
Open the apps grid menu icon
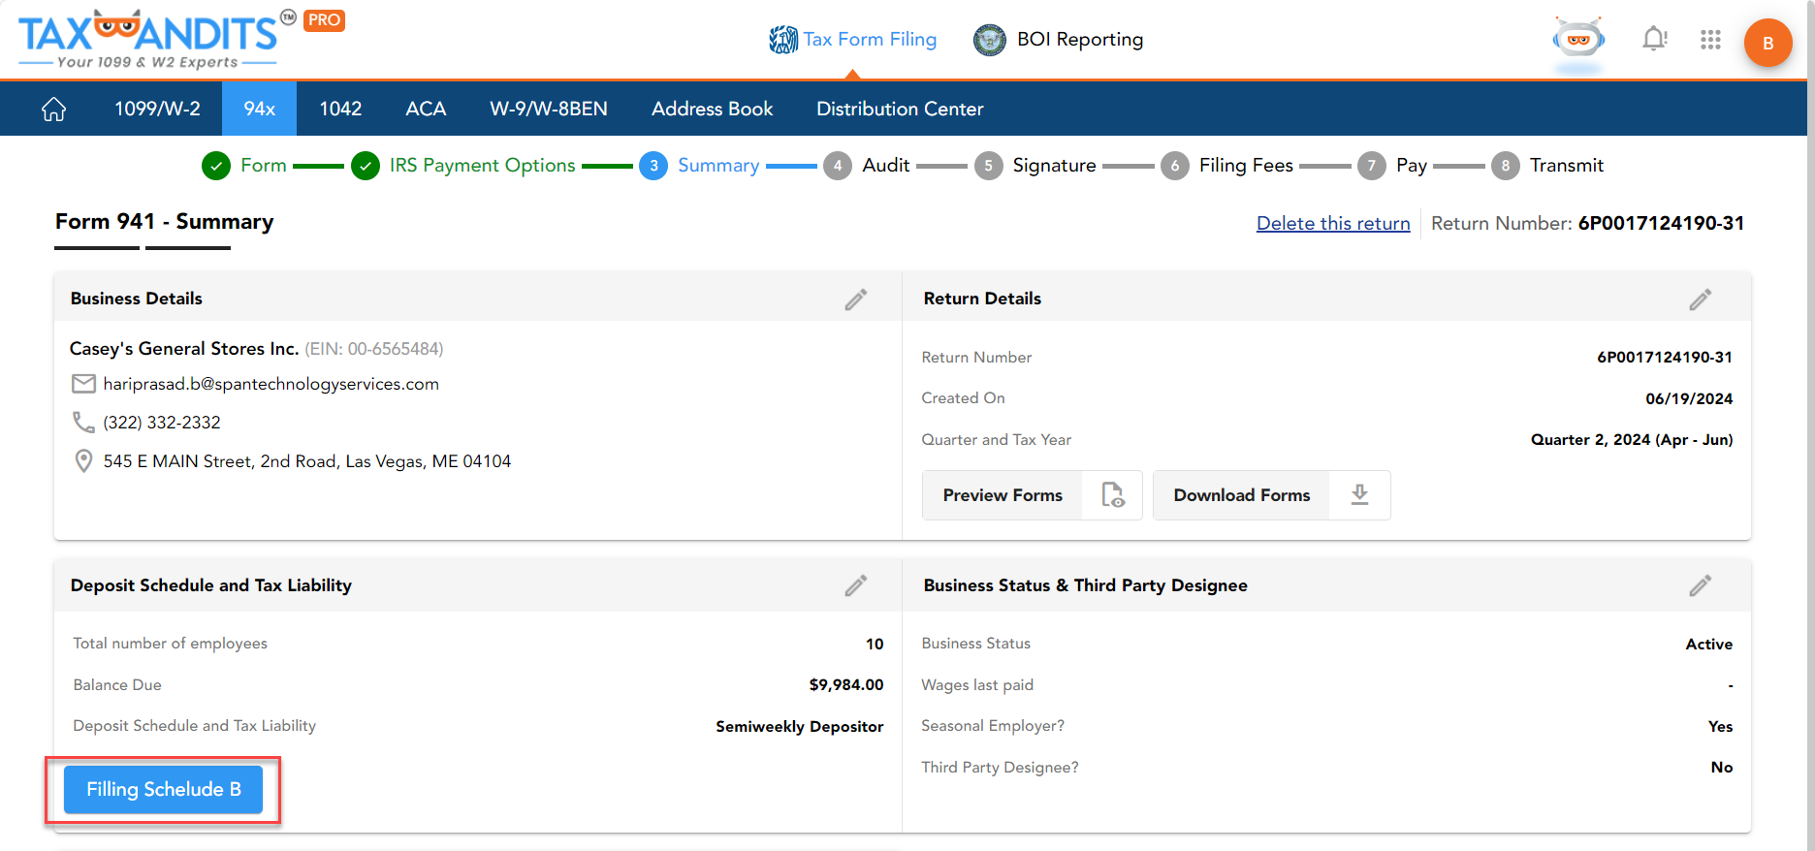(x=1710, y=40)
